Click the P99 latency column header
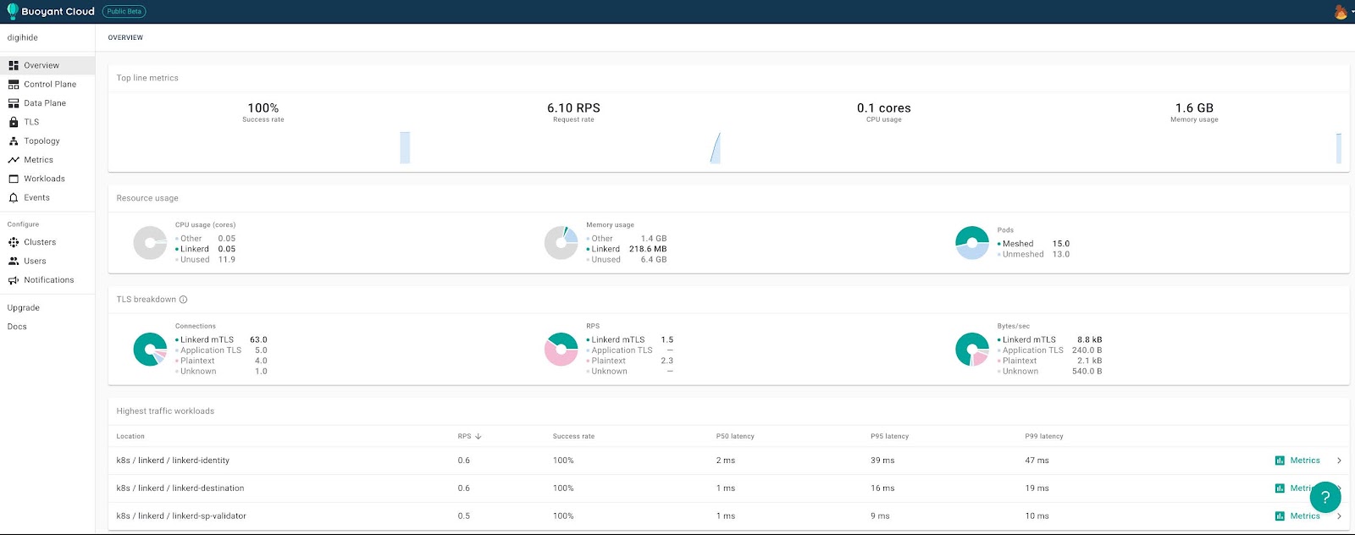This screenshot has height=535, width=1355. pos(1044,437)
